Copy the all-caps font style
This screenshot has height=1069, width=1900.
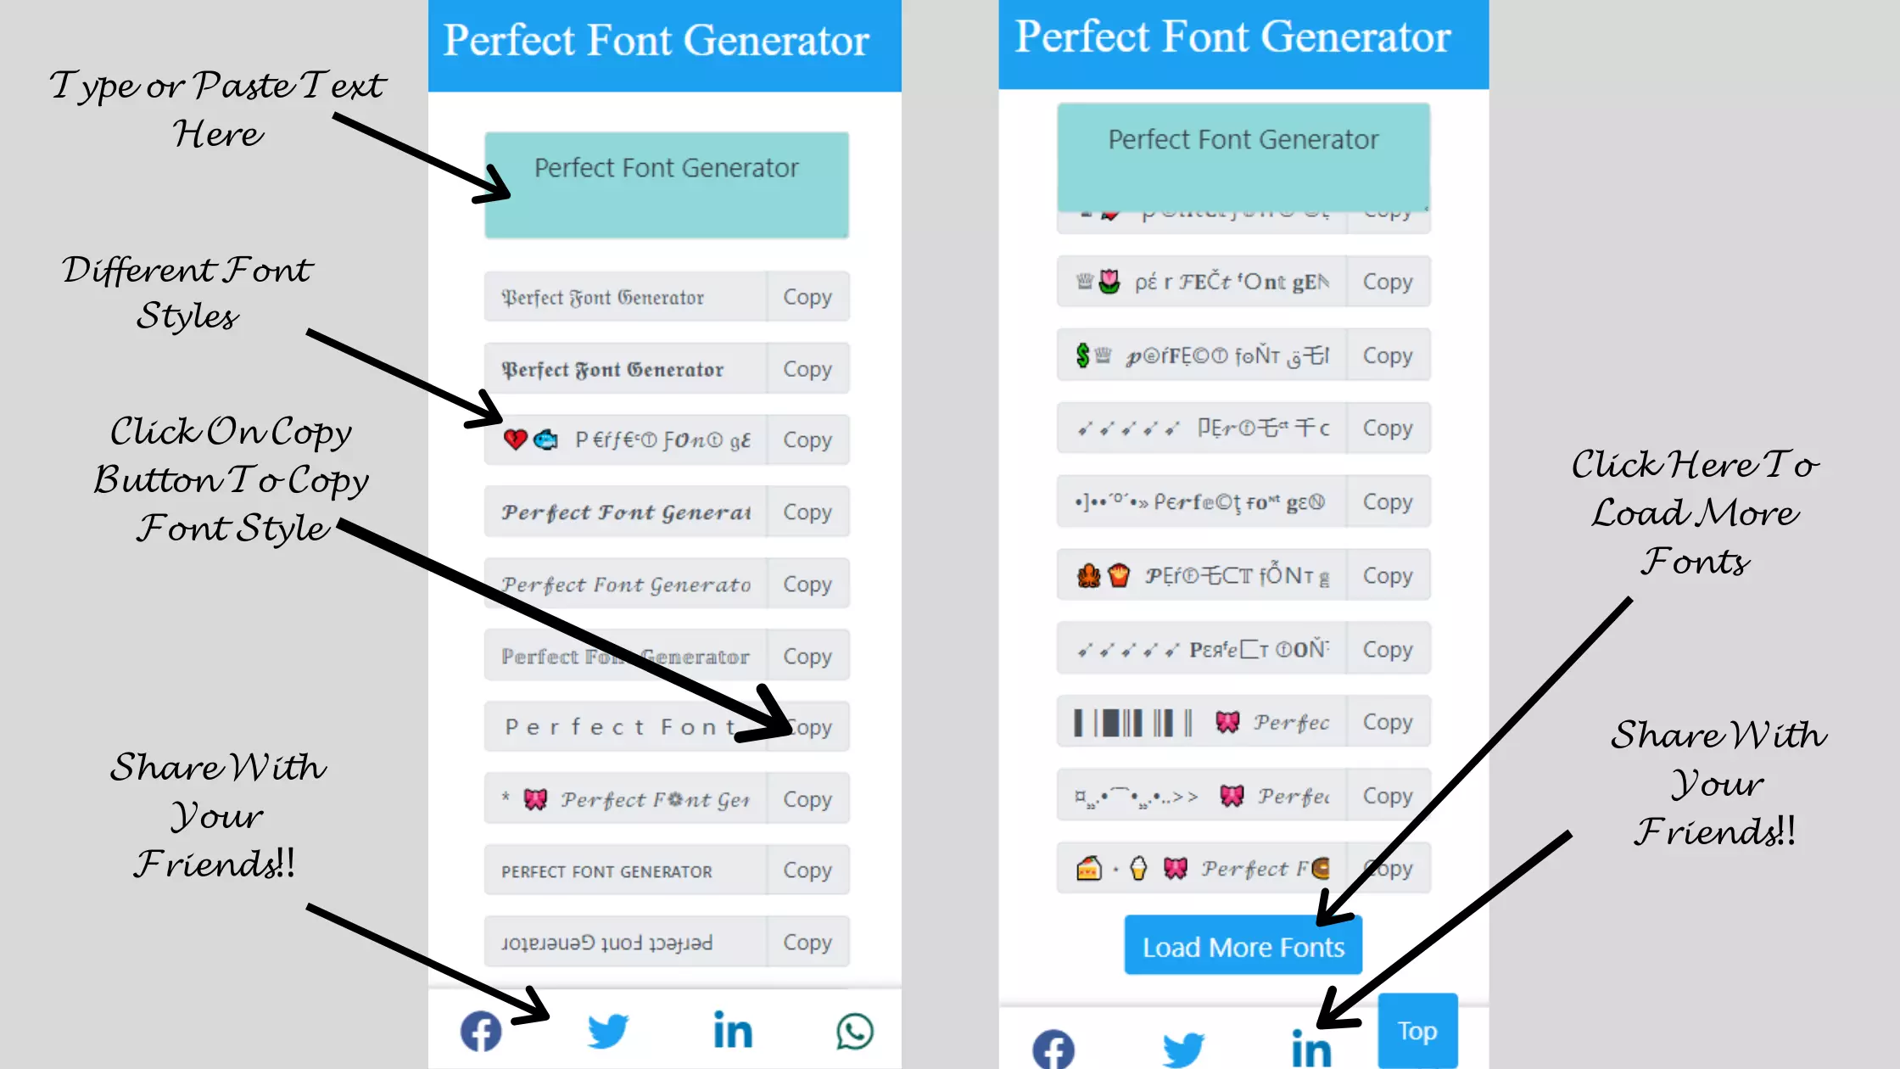(x=807, y=870)
